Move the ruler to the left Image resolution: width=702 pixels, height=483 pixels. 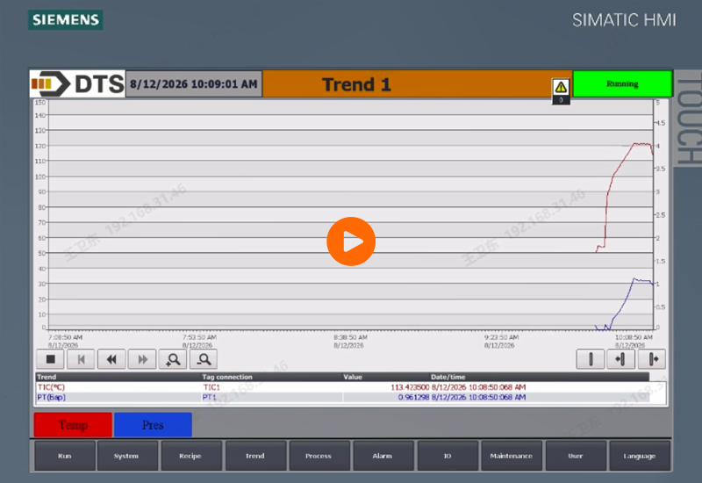pos(620,359)
